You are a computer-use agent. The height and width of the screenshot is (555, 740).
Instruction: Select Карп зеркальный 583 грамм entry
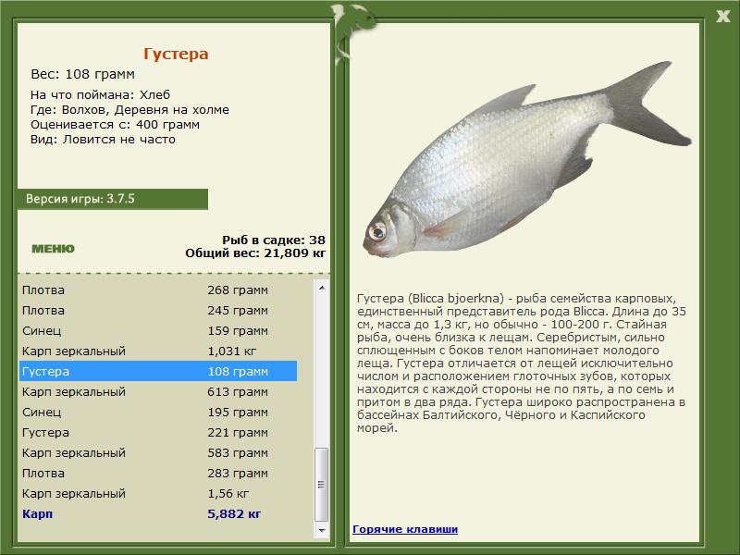[158, 452]
